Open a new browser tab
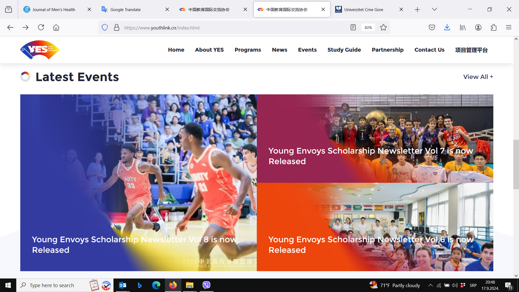519x292 pixels. point(417,9)
